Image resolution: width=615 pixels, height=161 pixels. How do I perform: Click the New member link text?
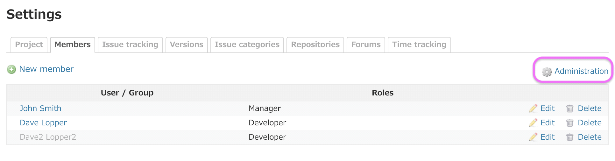[46, 69]
